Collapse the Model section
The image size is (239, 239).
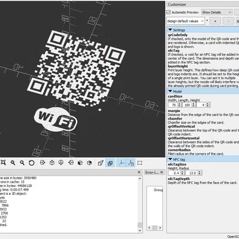pos(170,91)
